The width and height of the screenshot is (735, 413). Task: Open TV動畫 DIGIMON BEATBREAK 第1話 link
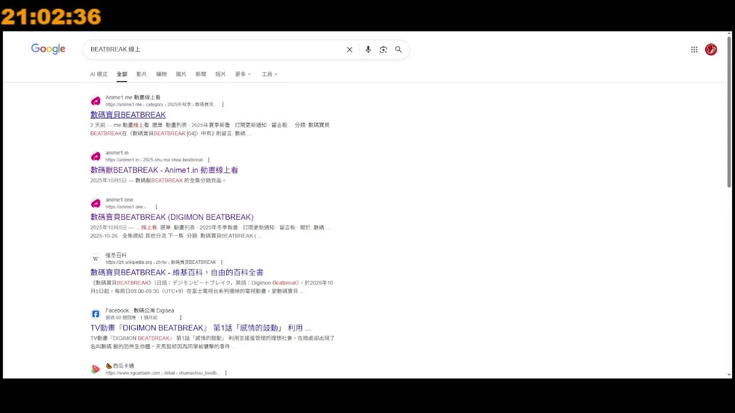[200, 328]
